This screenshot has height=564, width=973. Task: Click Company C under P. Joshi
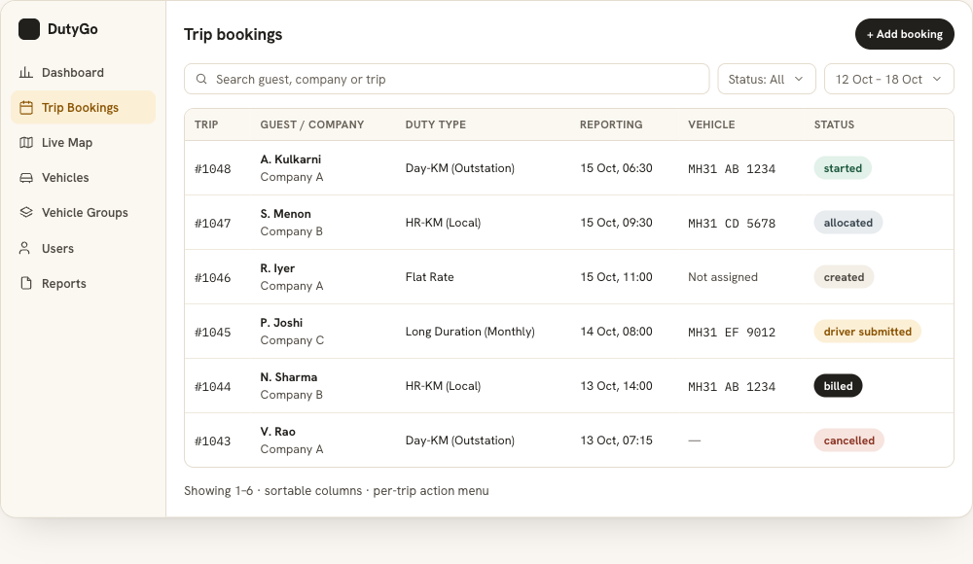pyautogui.click(x=292, y=340)
